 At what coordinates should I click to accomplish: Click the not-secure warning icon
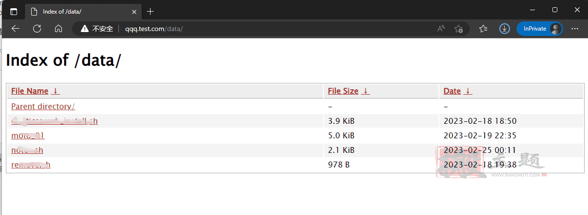[85, 29]
